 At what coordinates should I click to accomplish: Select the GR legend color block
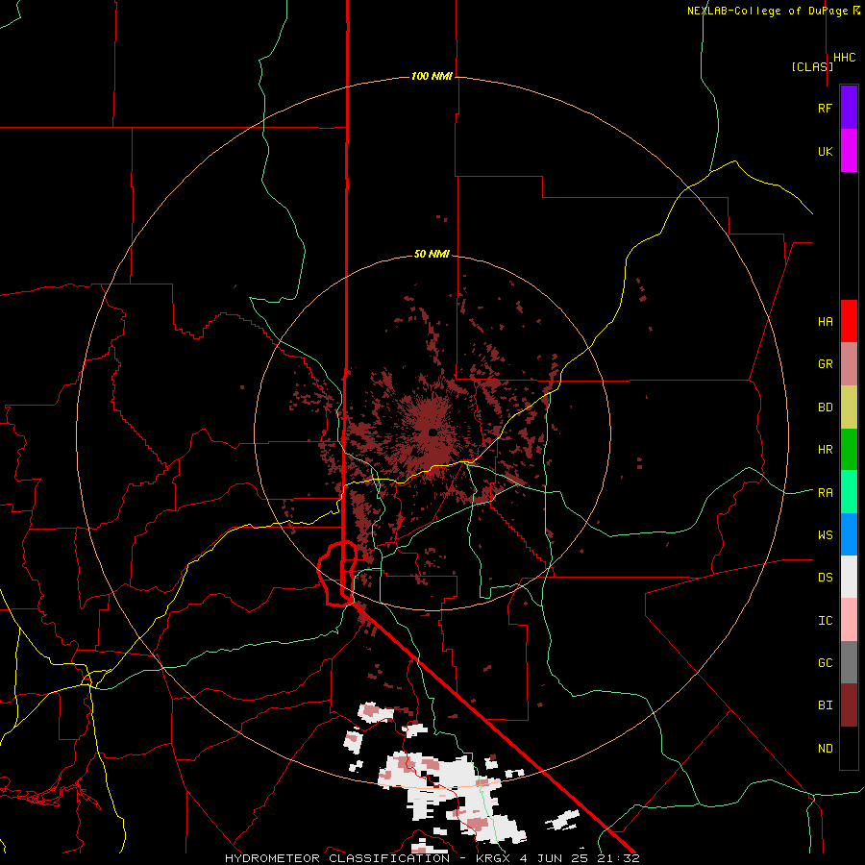pos(849,364)
